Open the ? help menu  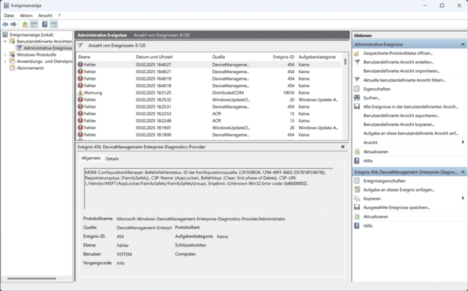tap(59, 15)
